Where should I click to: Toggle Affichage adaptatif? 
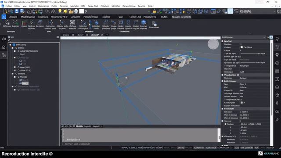pyautogui.click(x=72, y=25)
